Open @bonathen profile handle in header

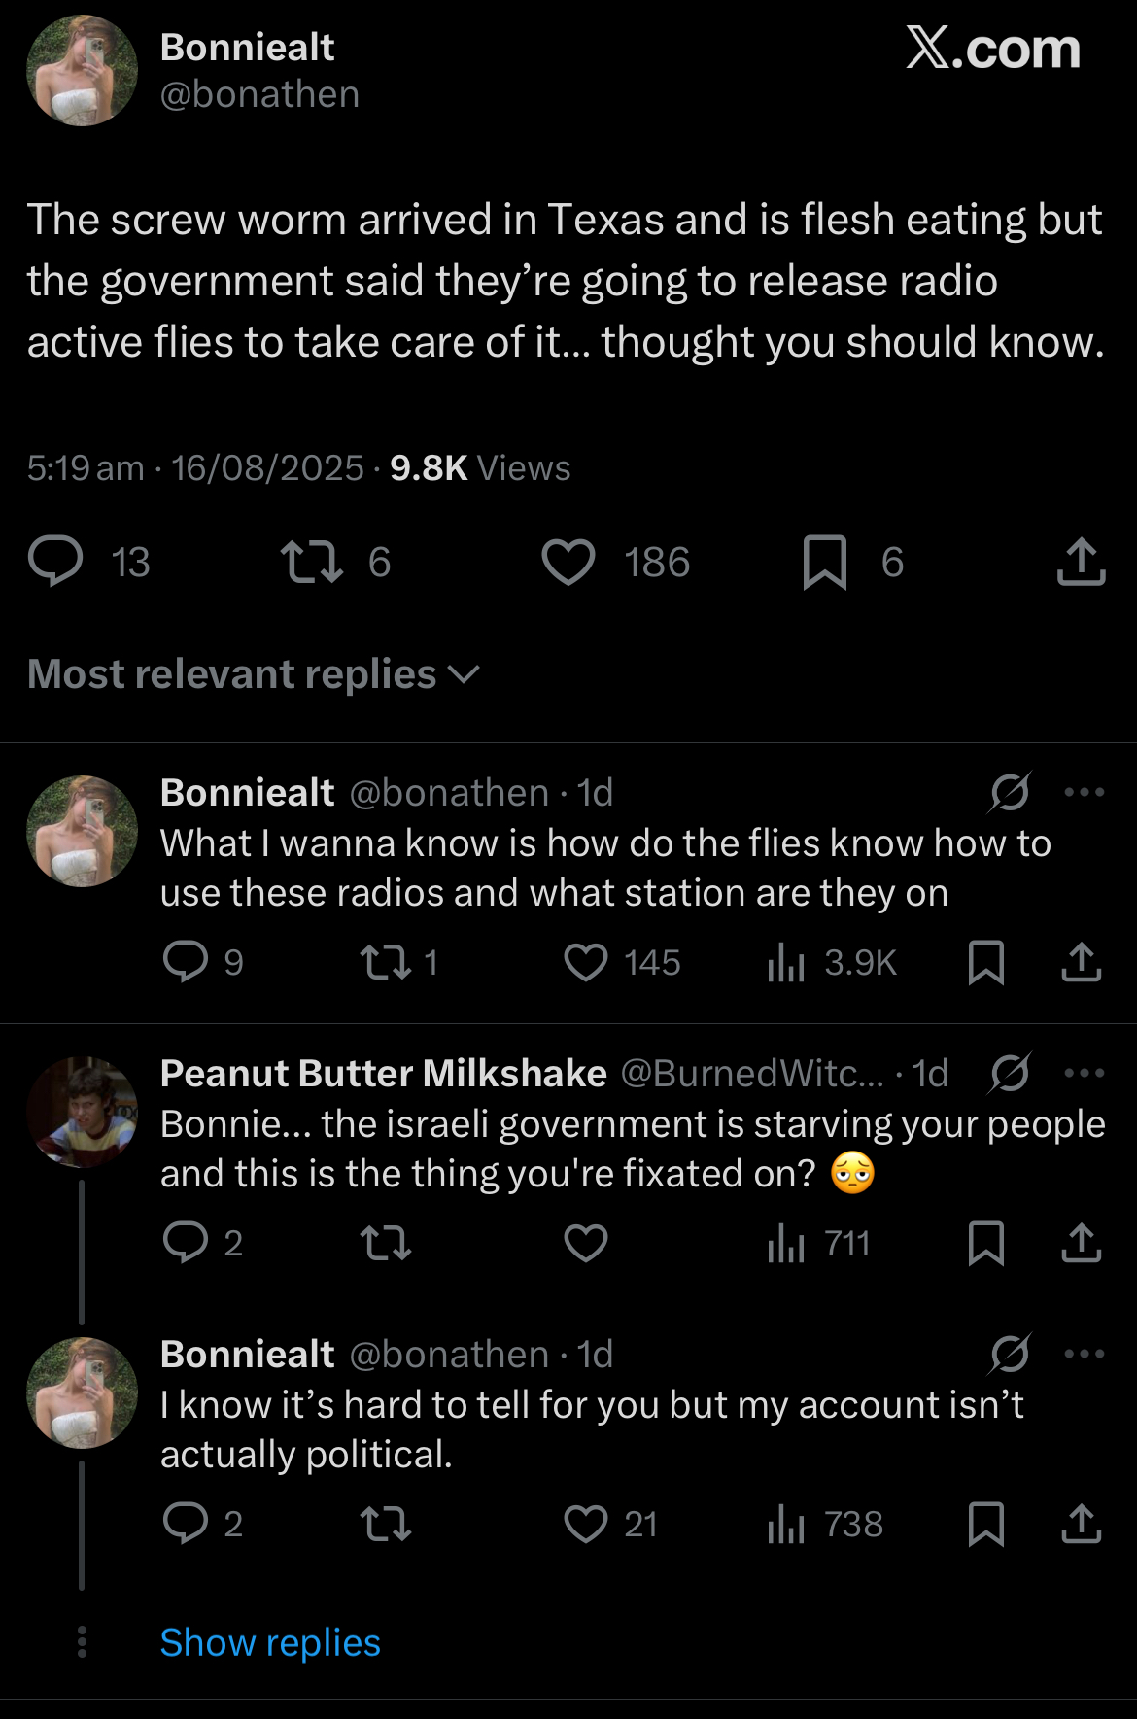[259, 94]
